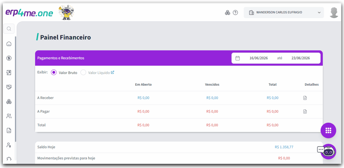Image resolution: width=344 pixels, height=168 pixels.
Task: Click the erp4me.one logo
Action: click(x=29, y=13)
